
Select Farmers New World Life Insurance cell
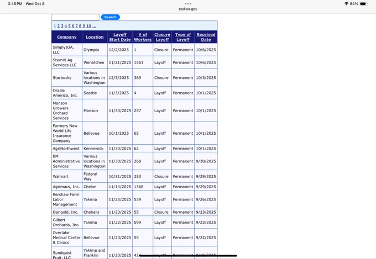click(x=67, y=133)
